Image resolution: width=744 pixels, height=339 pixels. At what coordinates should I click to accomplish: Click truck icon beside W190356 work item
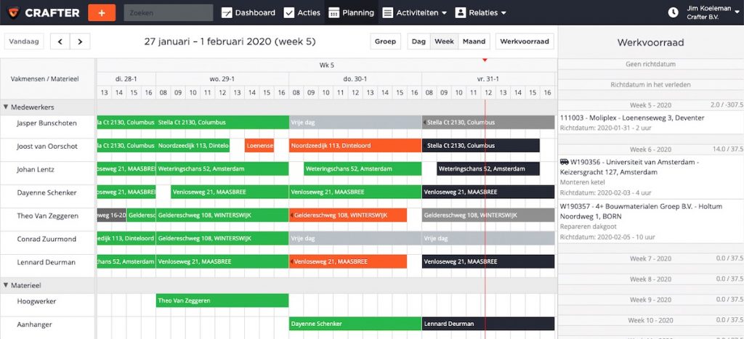pyautogui.click(x=564, y=162)
